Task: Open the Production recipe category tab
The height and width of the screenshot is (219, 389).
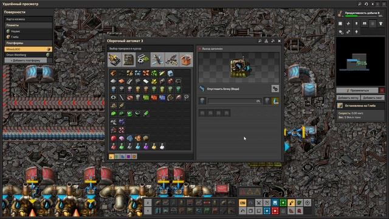Action: click(128, 60)
